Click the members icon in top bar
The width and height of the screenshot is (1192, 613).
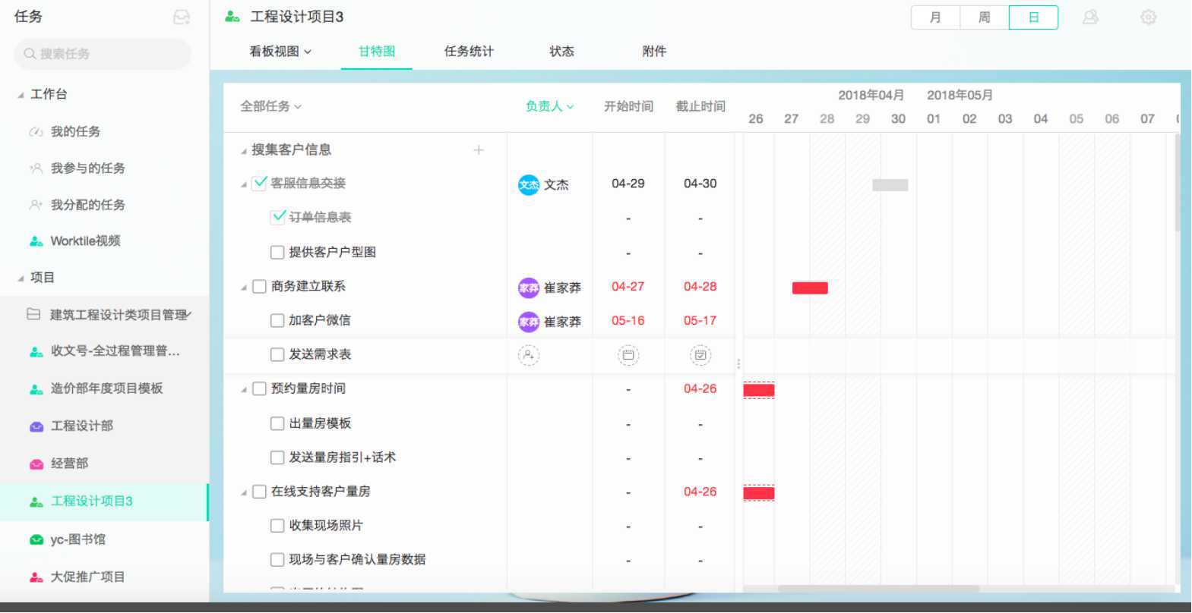[x=1090, y=17]
